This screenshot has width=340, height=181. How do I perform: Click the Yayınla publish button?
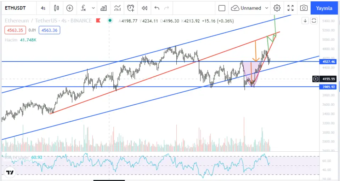[x=324, y=8]
